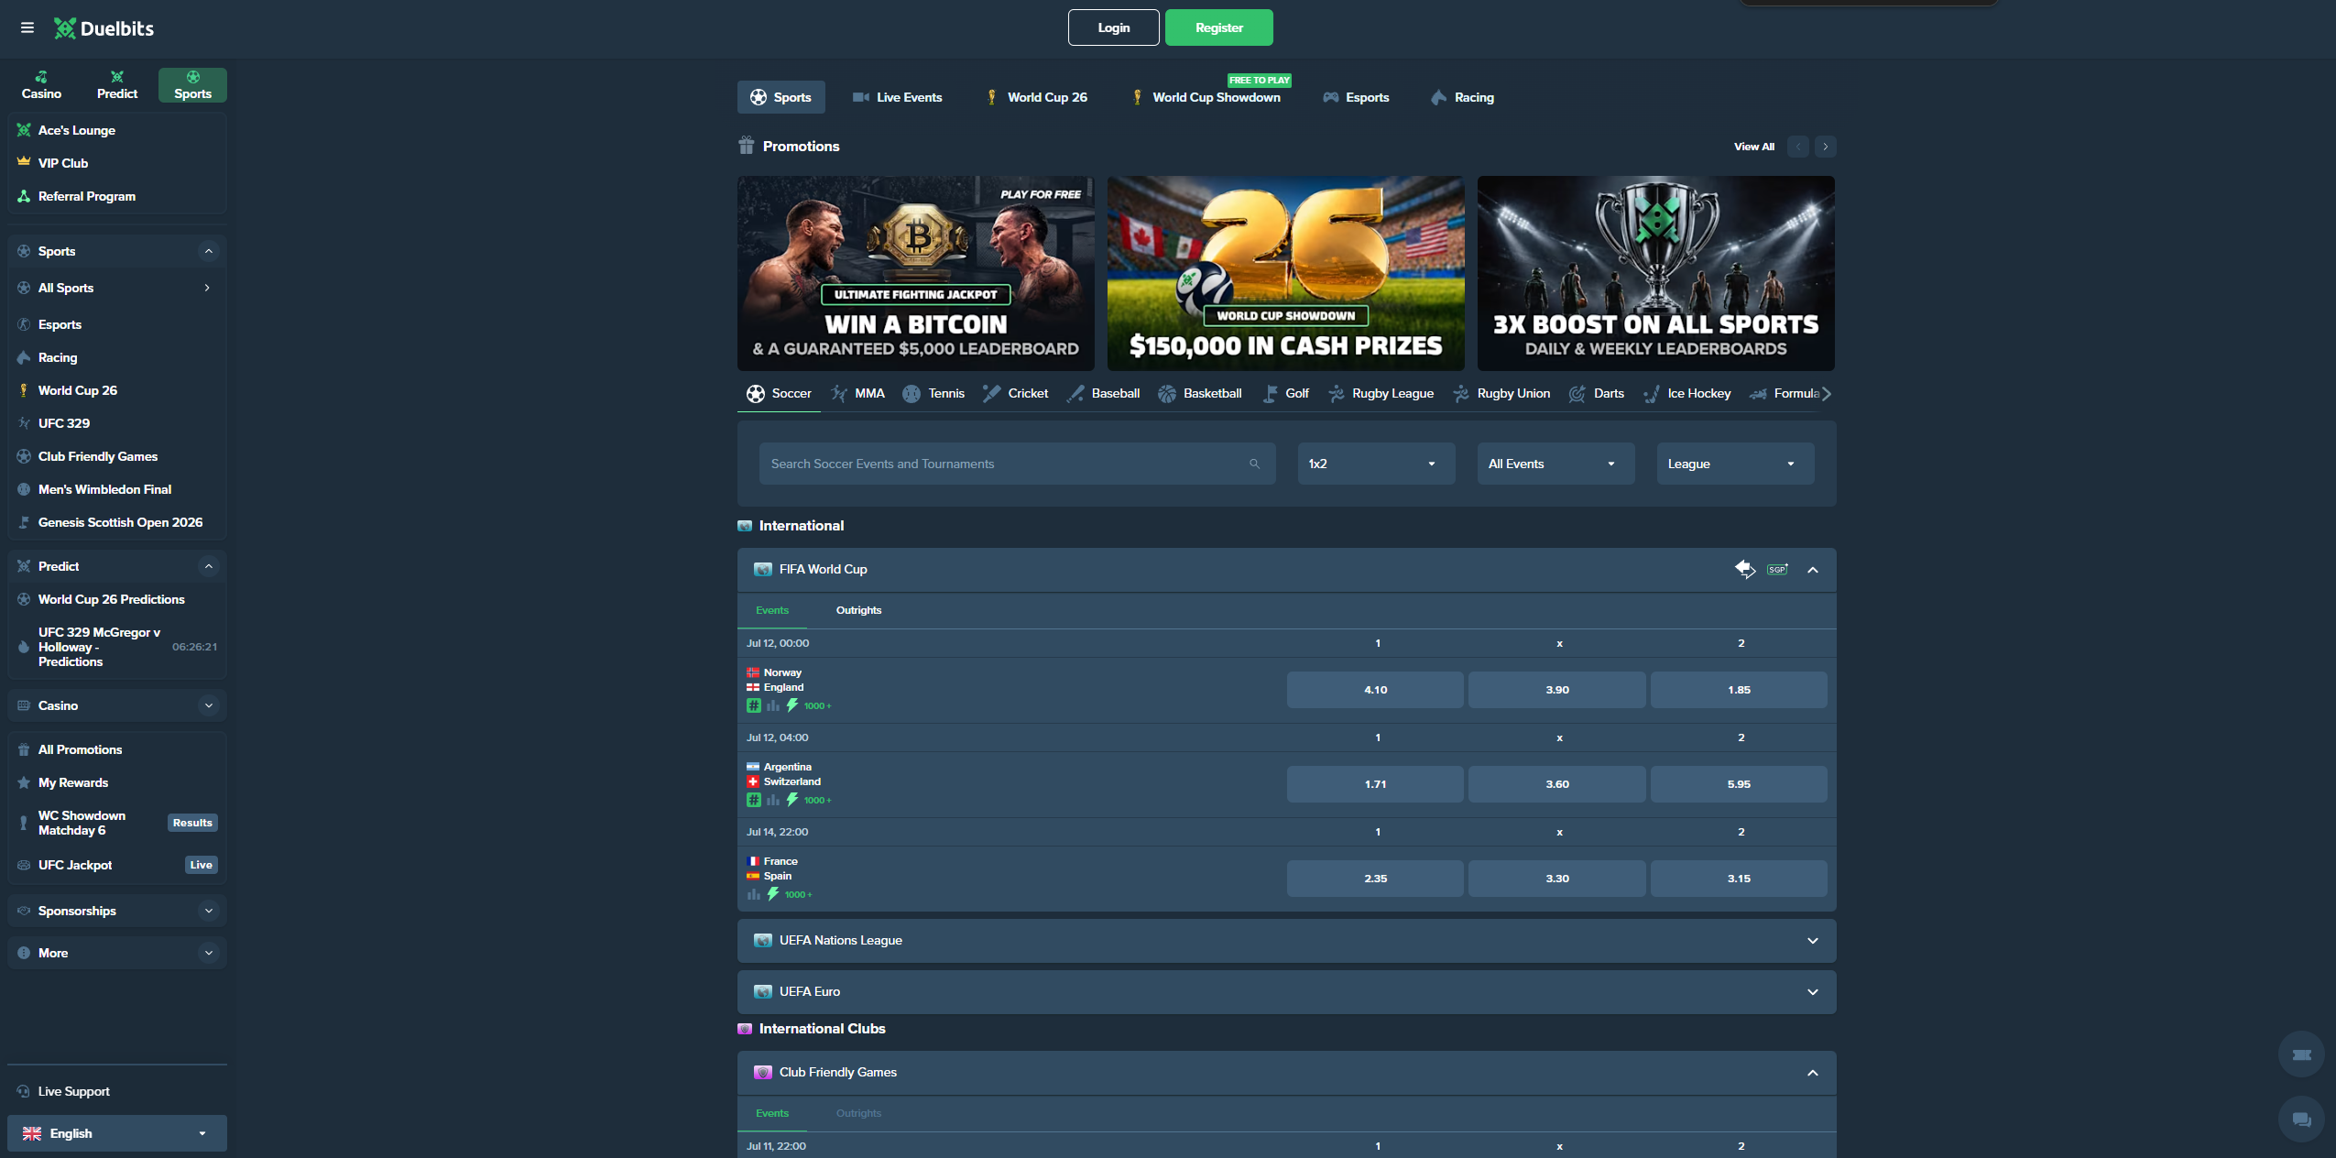Click the statistics bar icon under France Spain
The width and height of the screenshot is (2336, 1158).
click(x=753, y=894)
